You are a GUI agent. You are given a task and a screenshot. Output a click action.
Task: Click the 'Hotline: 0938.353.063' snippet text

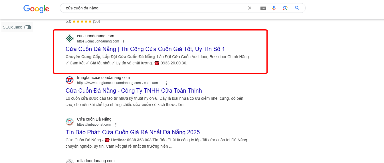pos(131,140)
